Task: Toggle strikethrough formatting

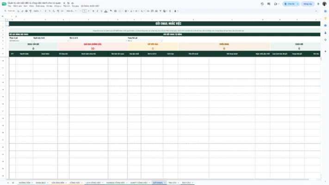Action: [x=101, y=11]
